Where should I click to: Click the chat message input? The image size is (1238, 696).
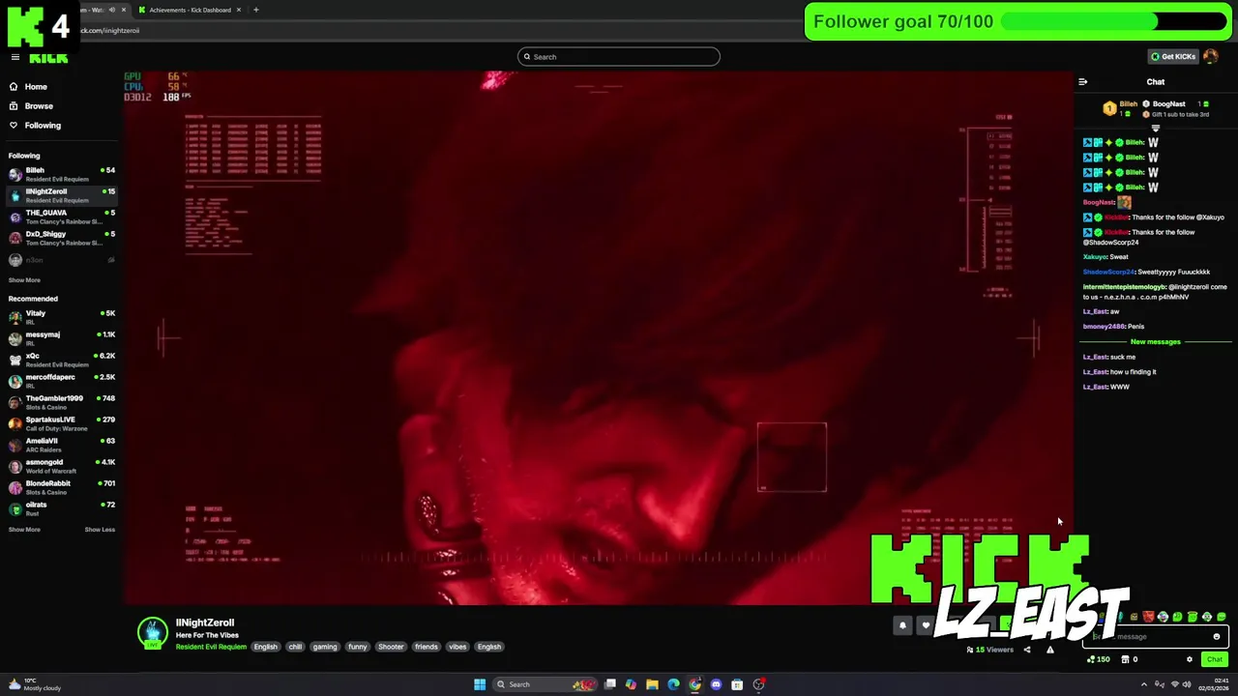[1157, 637]
